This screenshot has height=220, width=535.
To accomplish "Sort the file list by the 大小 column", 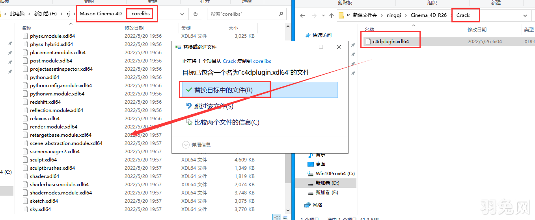I will (x=233, y=28).
